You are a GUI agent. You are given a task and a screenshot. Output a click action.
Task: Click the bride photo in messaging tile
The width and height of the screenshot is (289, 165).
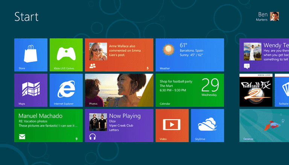[x=252, y=51]
